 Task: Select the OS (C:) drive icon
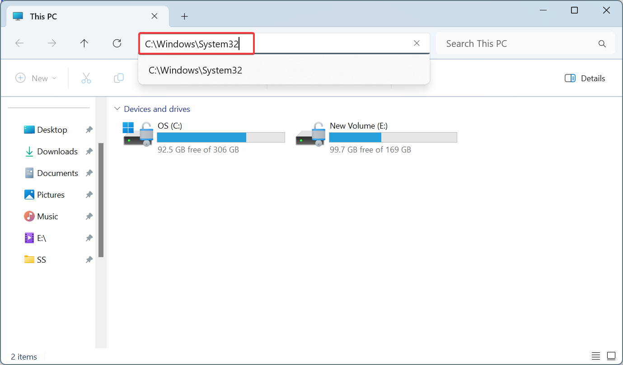138,134
